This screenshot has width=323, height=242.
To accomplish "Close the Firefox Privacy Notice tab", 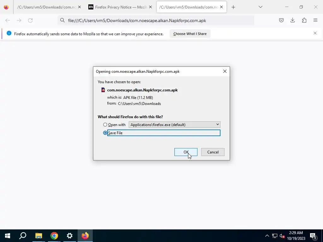I will (150, 7).
